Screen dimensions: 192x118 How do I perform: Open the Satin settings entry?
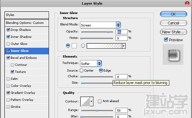point(14,79)
